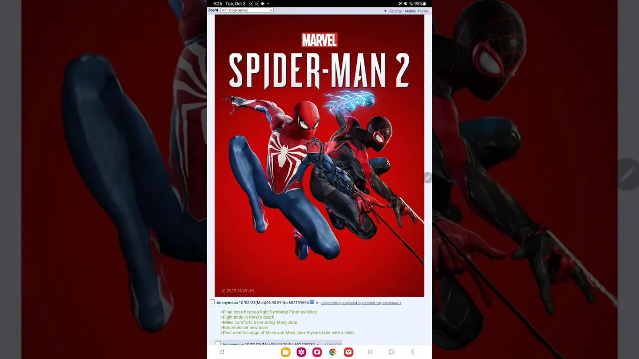The image size is (639, 359).
Task: Open the Camera app icon in the dock
Action: (x=317, y=352)
